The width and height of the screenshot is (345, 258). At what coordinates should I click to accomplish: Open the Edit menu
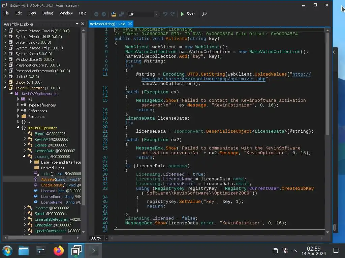19,13
